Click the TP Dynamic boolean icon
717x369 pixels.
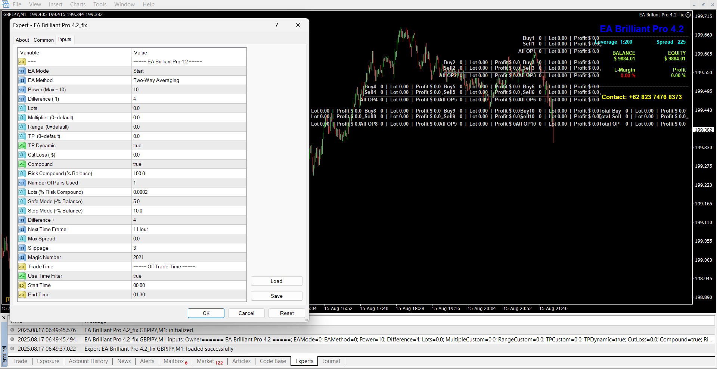[x=22, y=145]
